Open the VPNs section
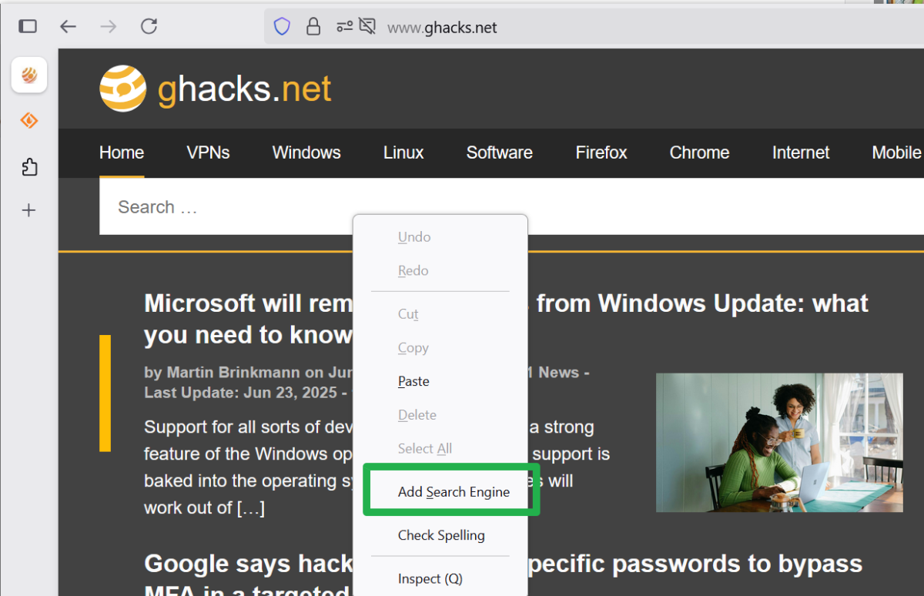924x596 pixels. click(208, 152)
